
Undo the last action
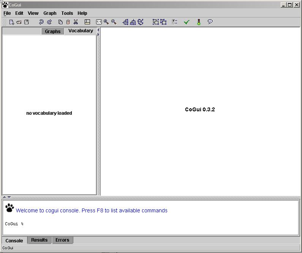[x=41, y=22]
